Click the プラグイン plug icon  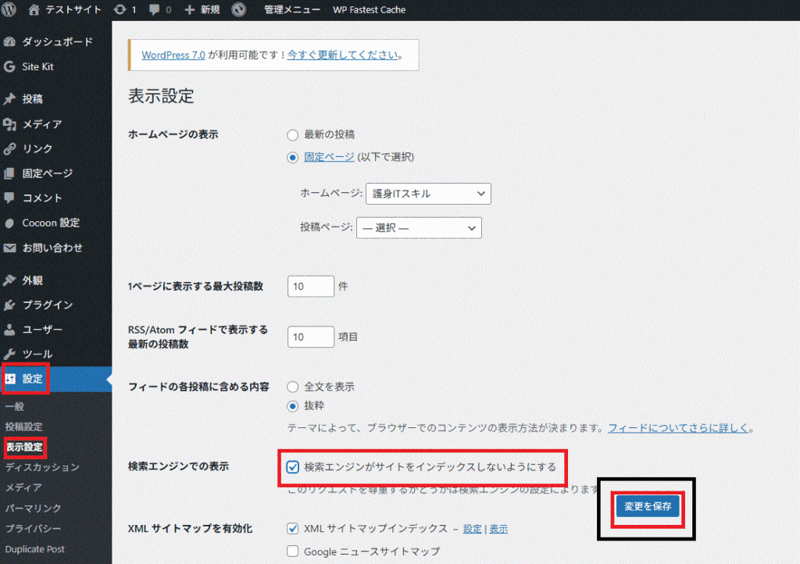click(x=9, y=305)
